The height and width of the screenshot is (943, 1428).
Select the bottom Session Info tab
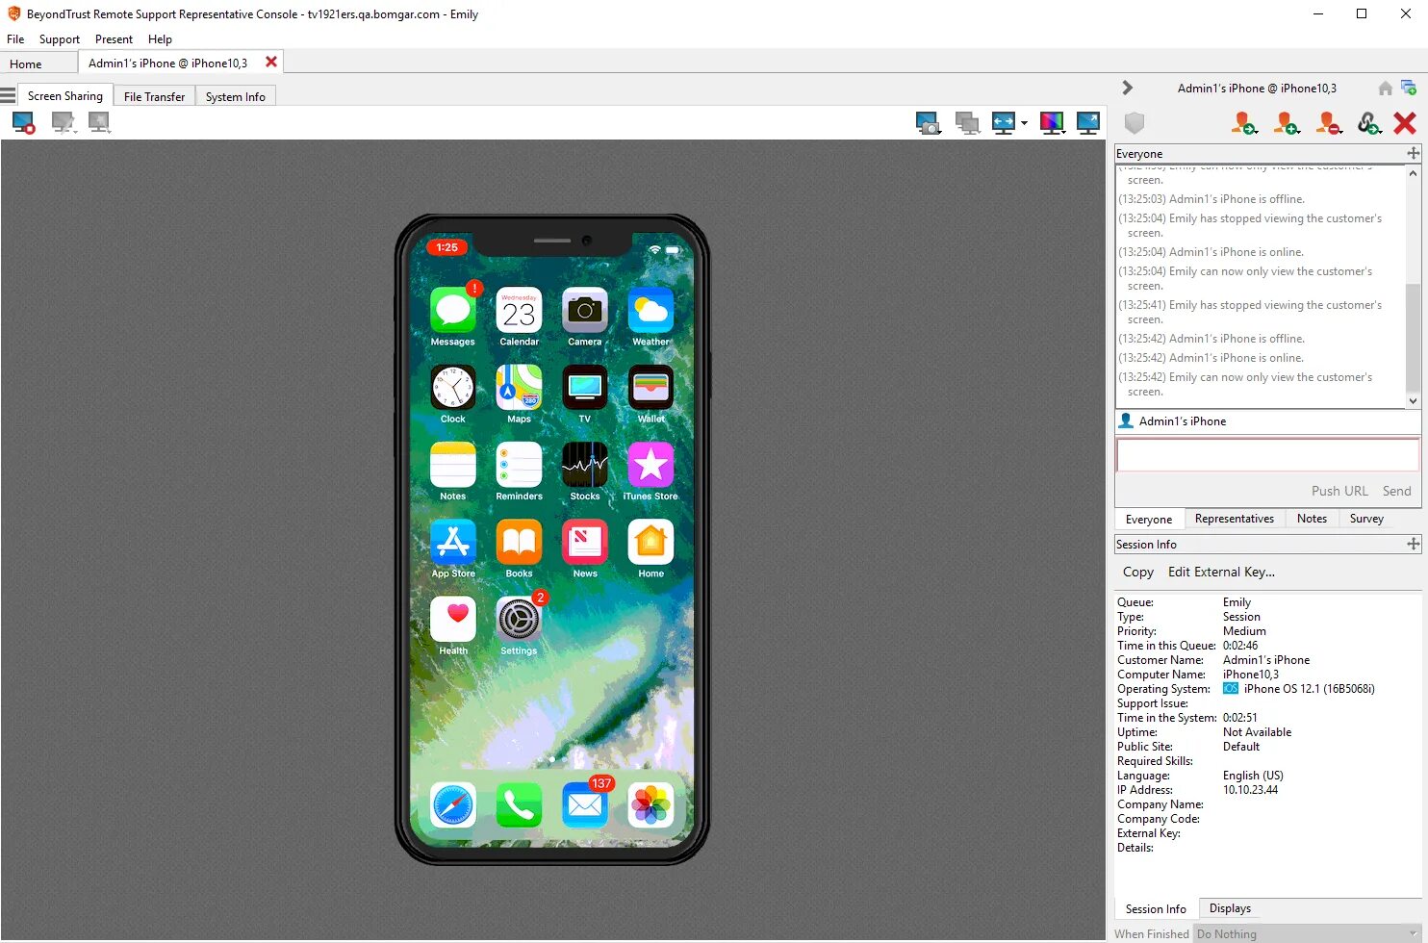click(1156, 908)
